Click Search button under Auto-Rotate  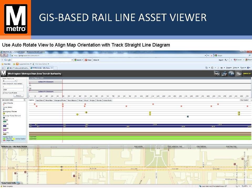pos(19,96)
